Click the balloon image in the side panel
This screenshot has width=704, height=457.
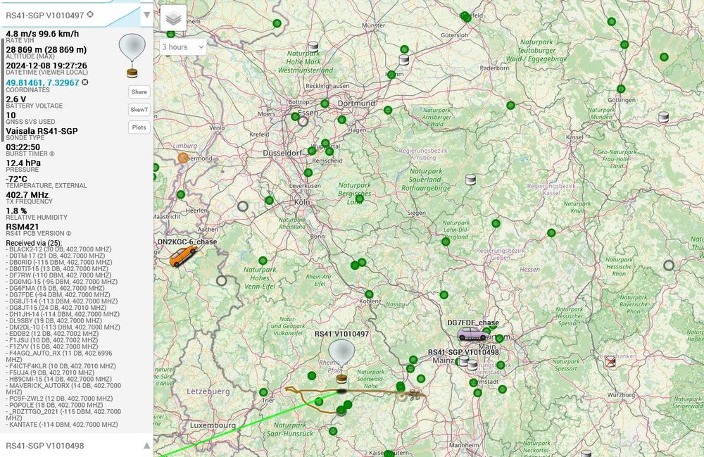coord(132,55)
